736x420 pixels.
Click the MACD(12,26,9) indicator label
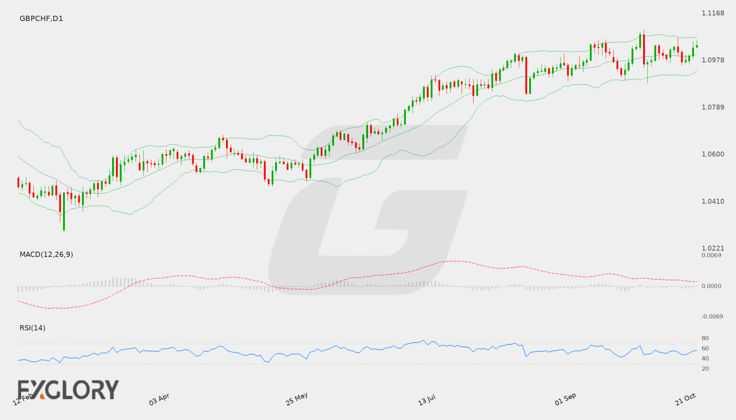(46, 254)
